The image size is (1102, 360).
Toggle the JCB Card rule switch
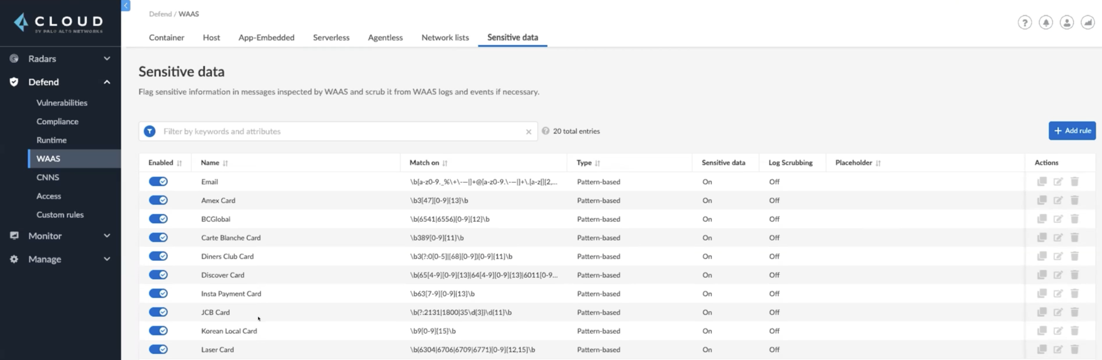(x=158, y=312)
